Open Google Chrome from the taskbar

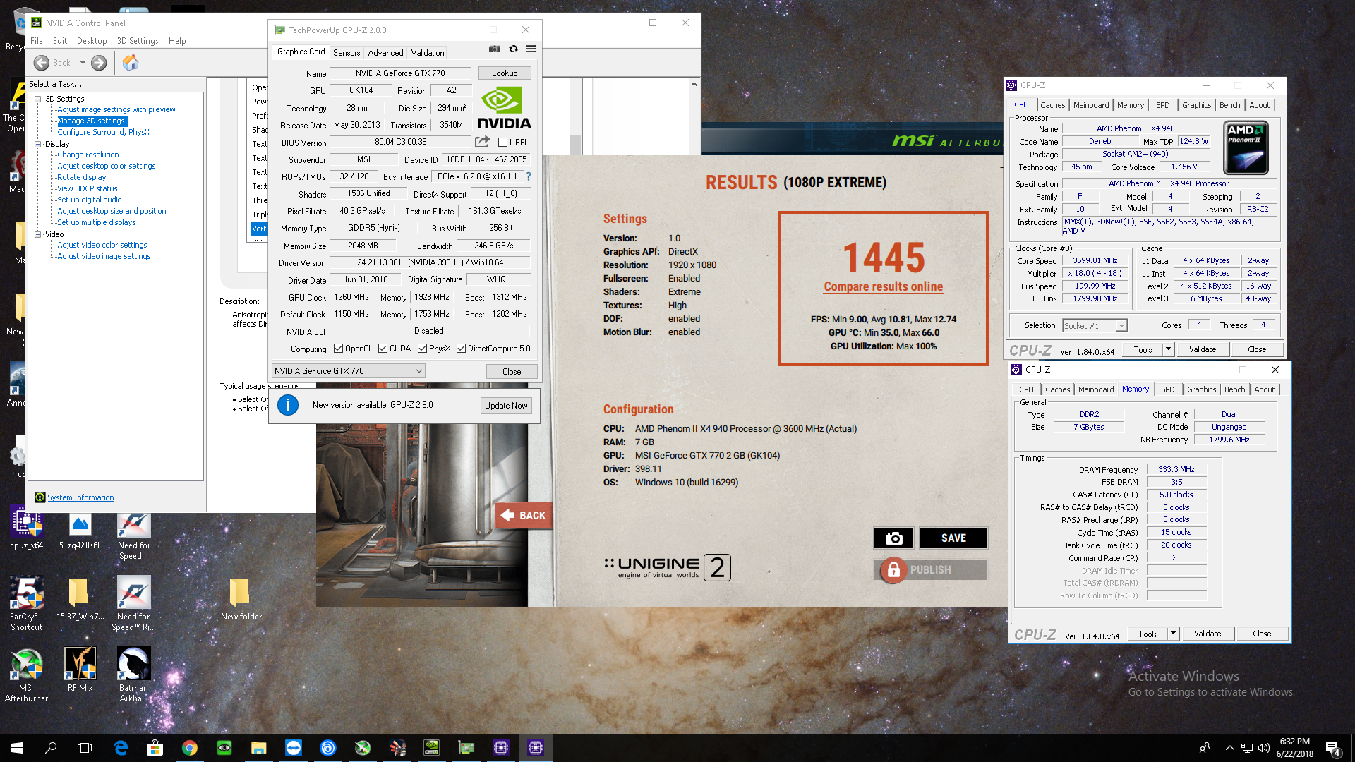tap(189, 748)
